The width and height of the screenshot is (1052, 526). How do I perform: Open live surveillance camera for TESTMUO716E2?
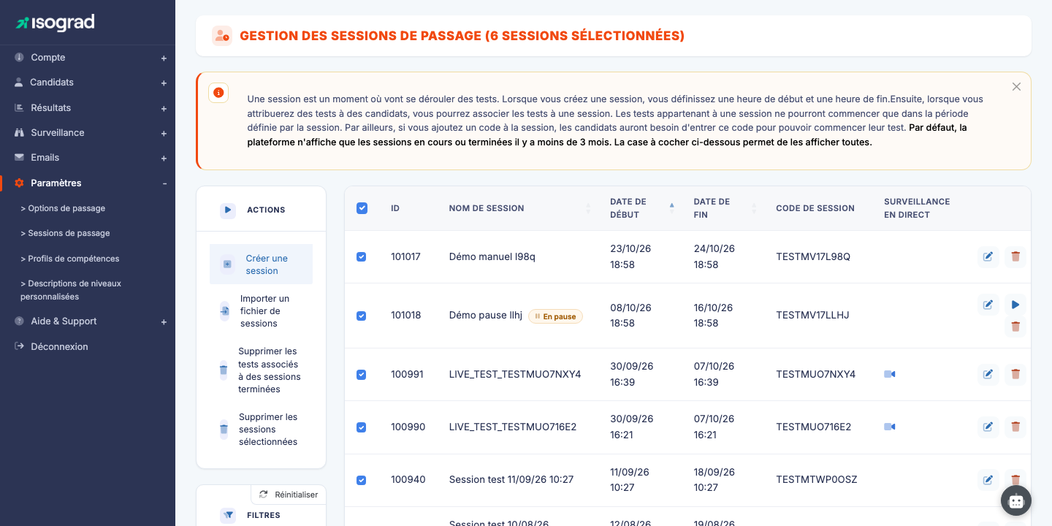[889, 427]
